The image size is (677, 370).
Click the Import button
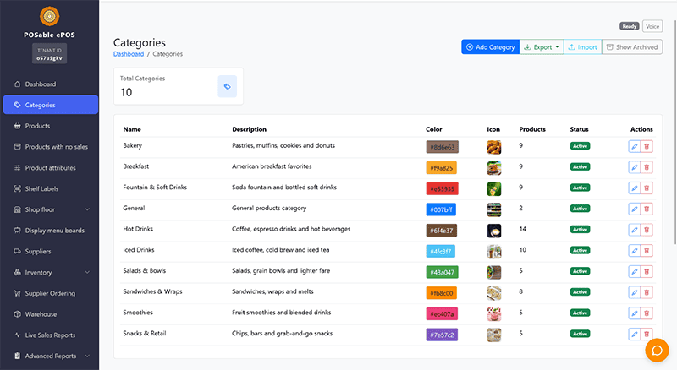point(582,47)
